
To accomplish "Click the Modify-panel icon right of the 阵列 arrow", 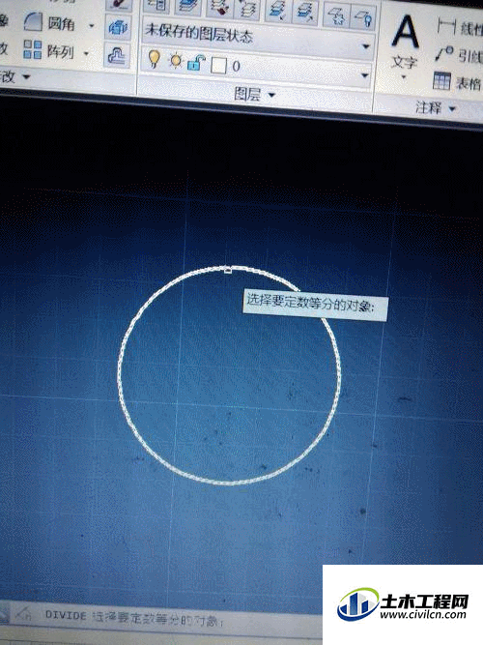I will pos(117,55).
